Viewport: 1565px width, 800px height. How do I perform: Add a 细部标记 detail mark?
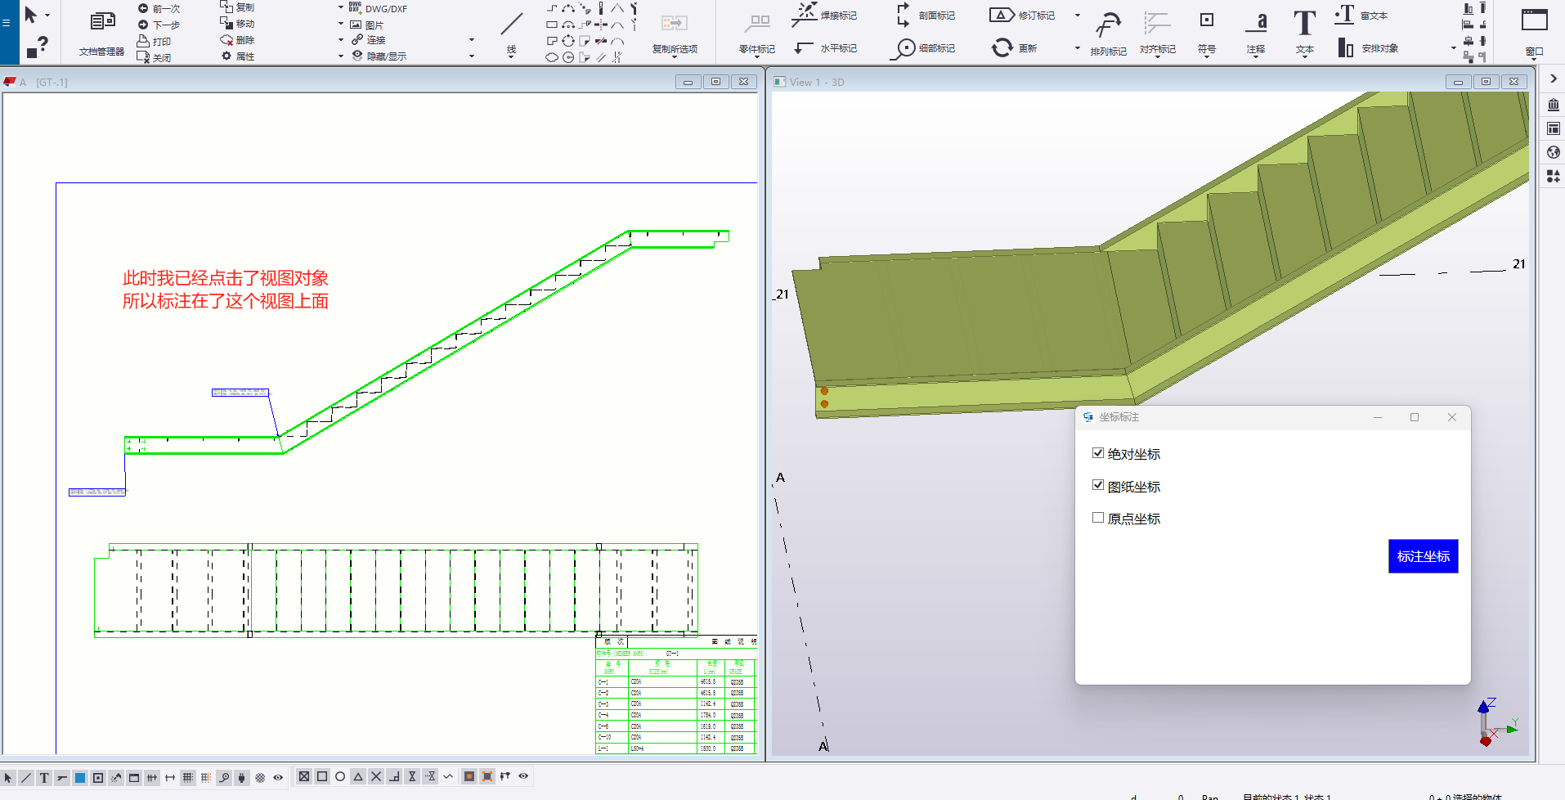click(x=924, y=48)
